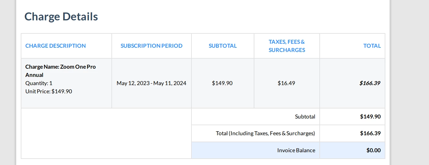
Task: Click the Charge Description column header
Action: pos(56,46)
